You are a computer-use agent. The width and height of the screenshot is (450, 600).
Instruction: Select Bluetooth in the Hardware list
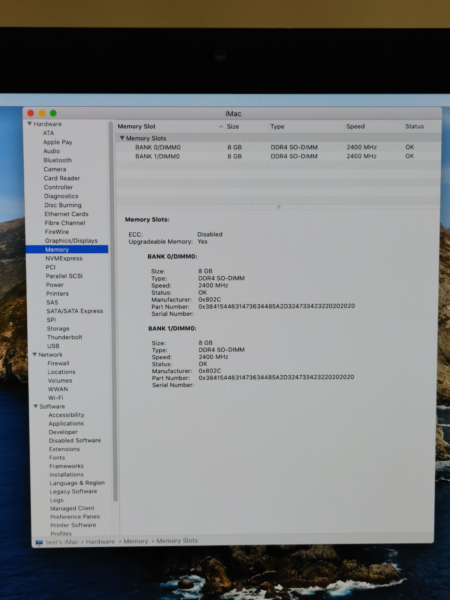pyautogui.click(x=57, y=160)
